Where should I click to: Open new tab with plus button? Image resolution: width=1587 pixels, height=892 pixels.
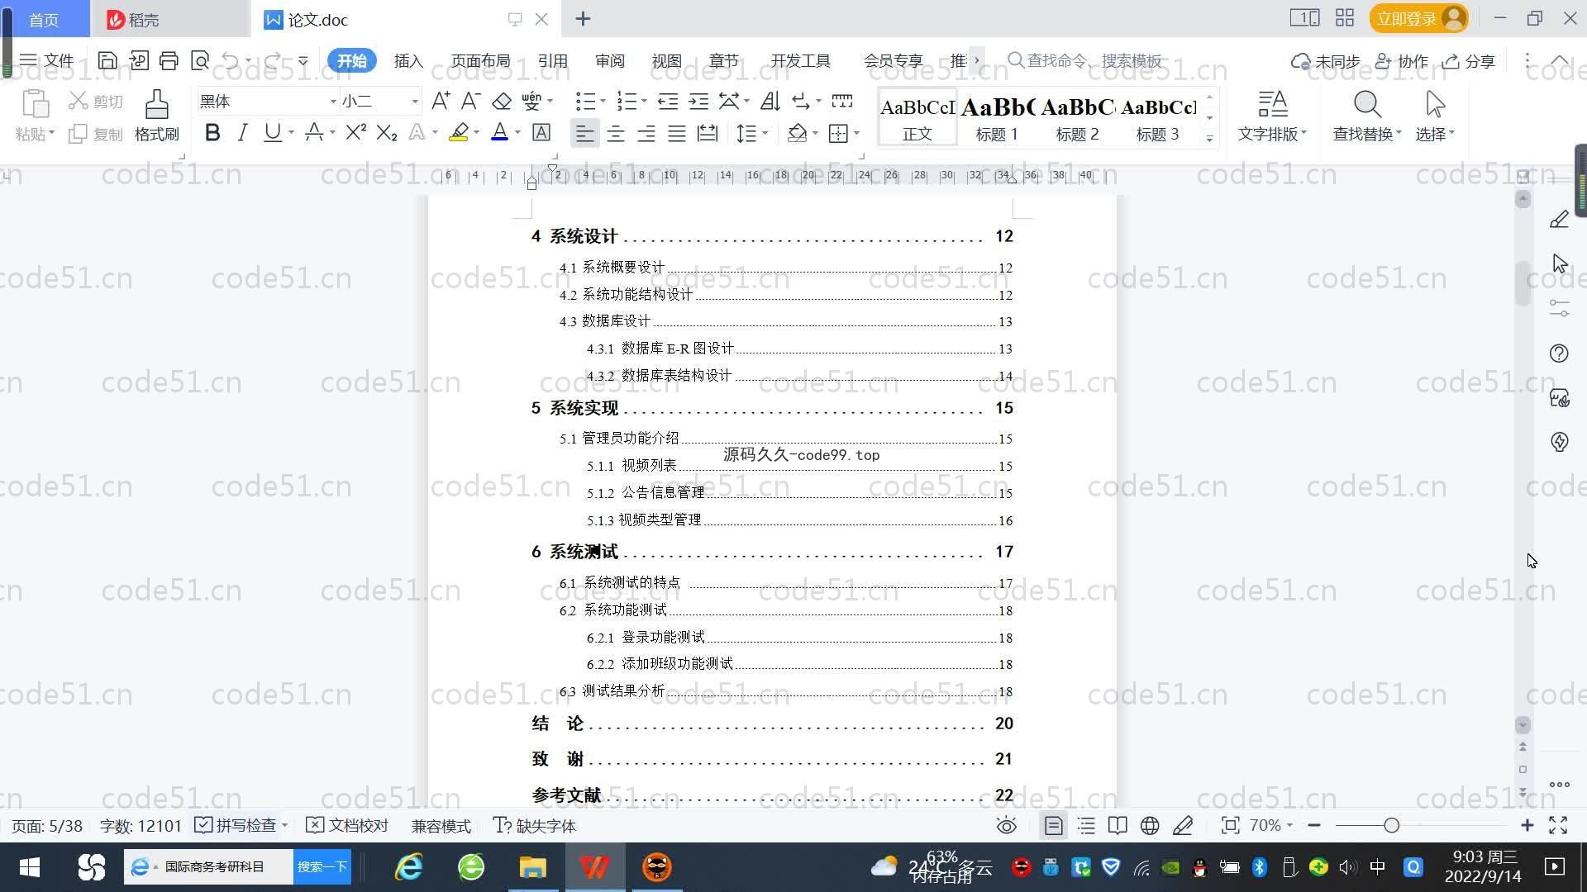[x=583, y=18]
